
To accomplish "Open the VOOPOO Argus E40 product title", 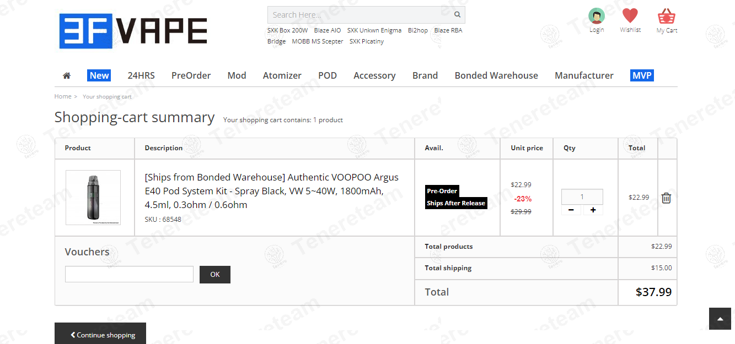I will [272, 191].
